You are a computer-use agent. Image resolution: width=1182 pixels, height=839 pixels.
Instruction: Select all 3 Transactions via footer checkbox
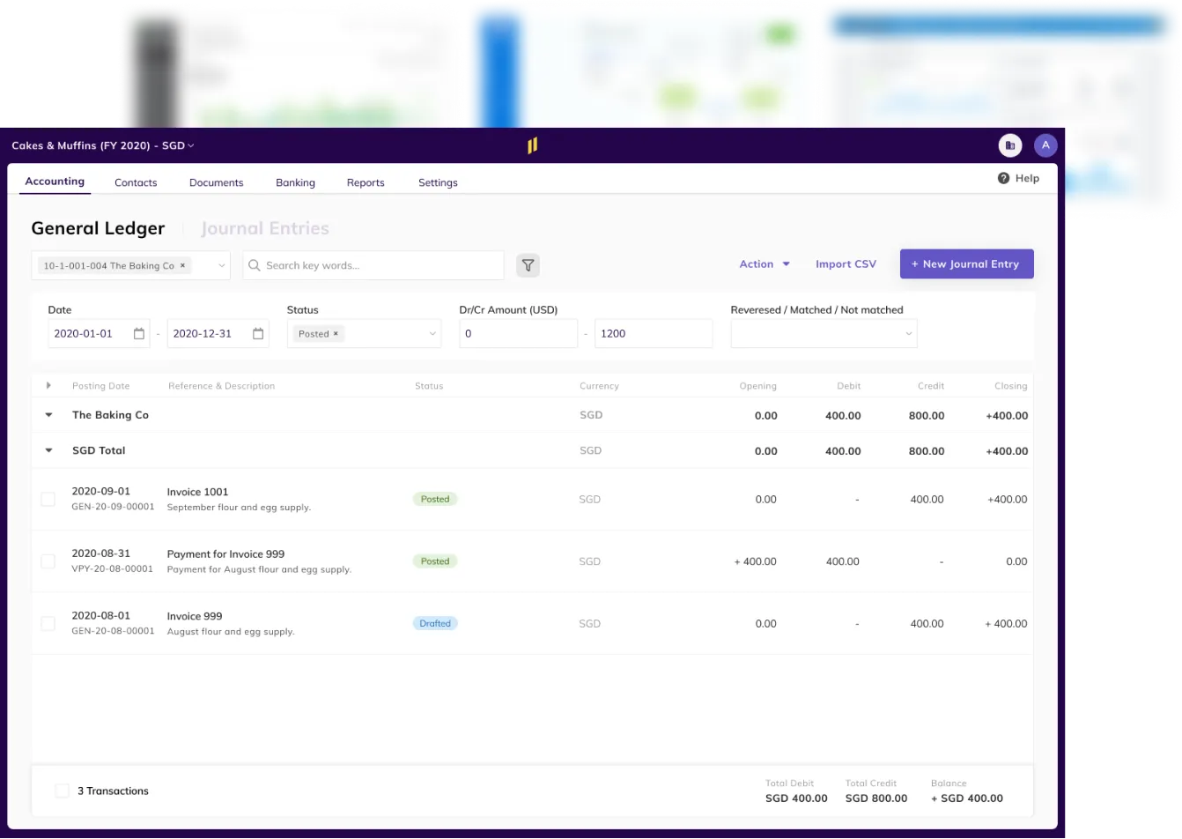click(62, 791)
